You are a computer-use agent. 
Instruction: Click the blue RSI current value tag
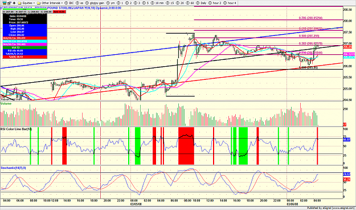click(347, 139)
